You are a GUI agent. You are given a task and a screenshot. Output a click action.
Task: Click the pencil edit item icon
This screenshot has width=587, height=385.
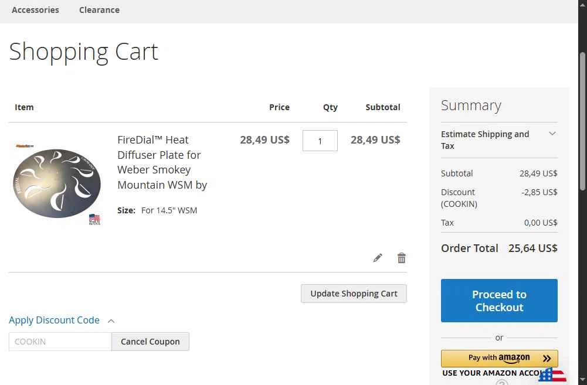[378, 258]
